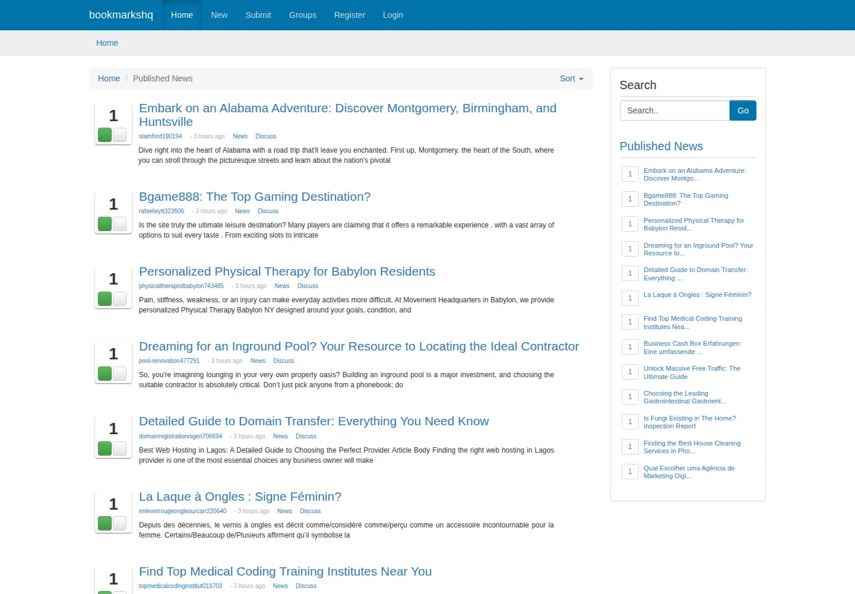Open the Find Top Medical Coding Training headline
This screenshot has width=855, height=594.
pos(285,571)
